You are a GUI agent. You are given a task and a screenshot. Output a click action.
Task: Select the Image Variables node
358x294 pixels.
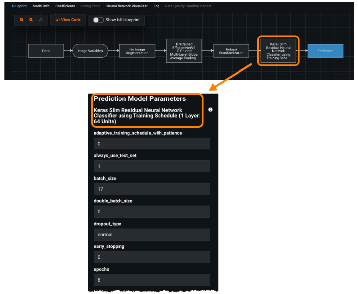coord(90,51)
